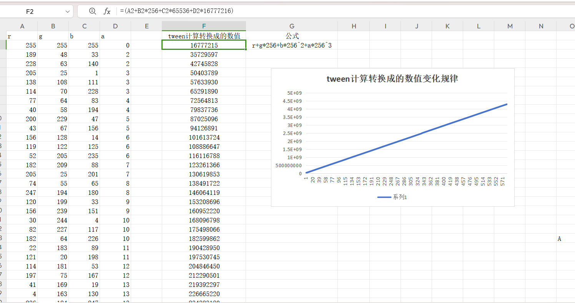Image resolution: width=575 pixels, height=303 pixels.
Task: Select cell with value 79837736
Action: pos(204,110)
